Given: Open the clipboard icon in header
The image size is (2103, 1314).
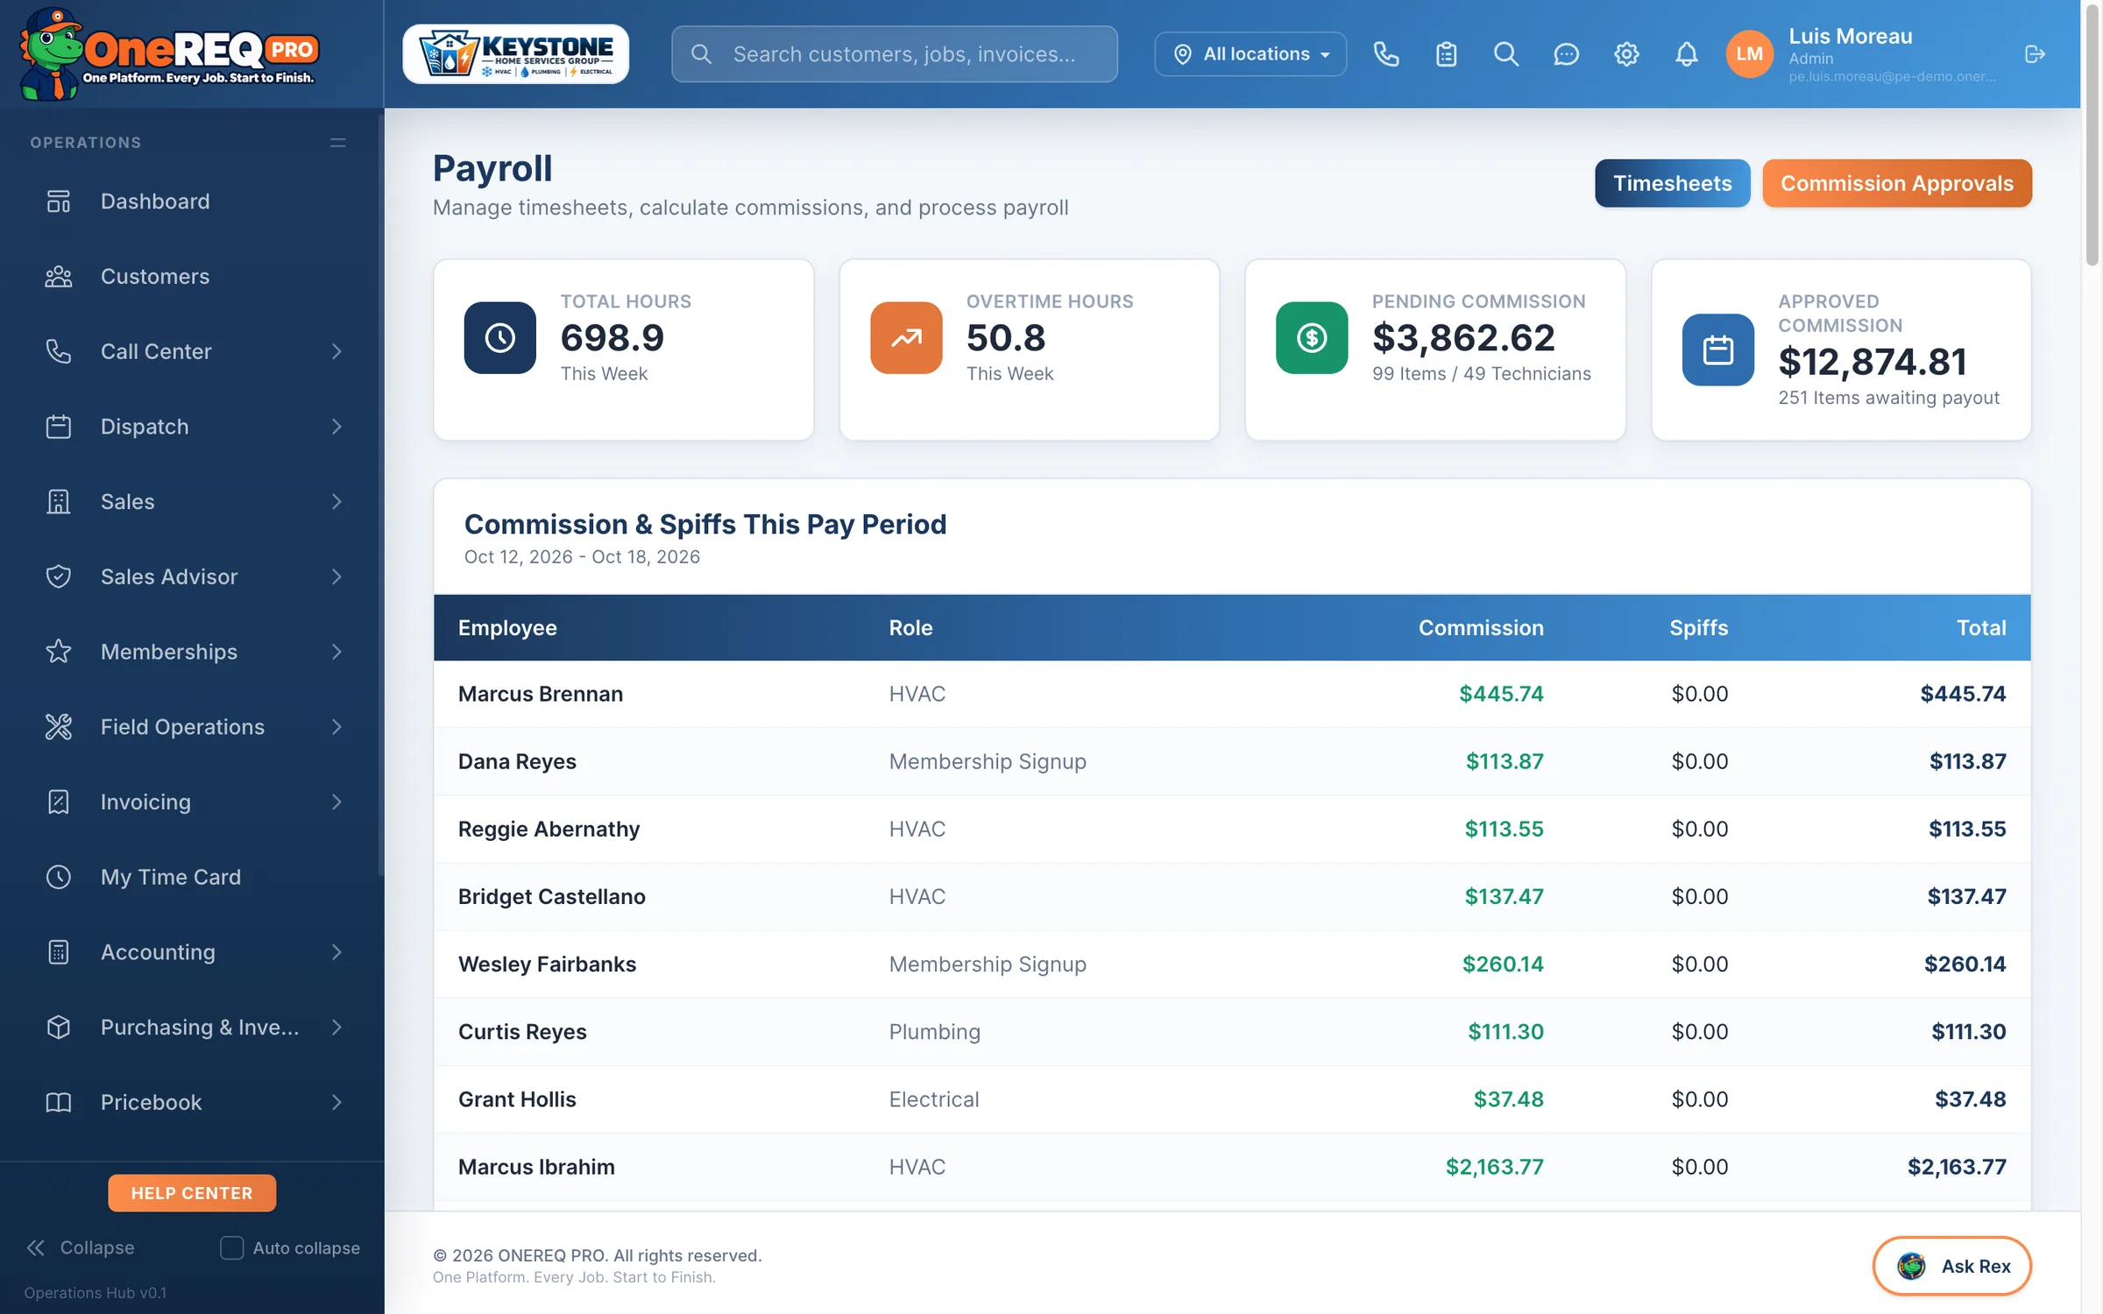Looking at the screenshot, I should (x=1446, y=54).
